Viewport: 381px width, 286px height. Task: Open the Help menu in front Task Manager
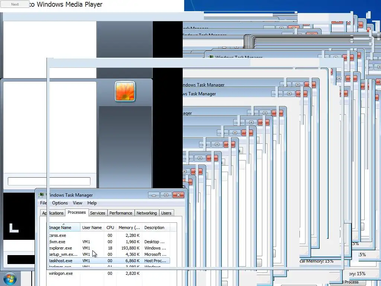[92, 203]
